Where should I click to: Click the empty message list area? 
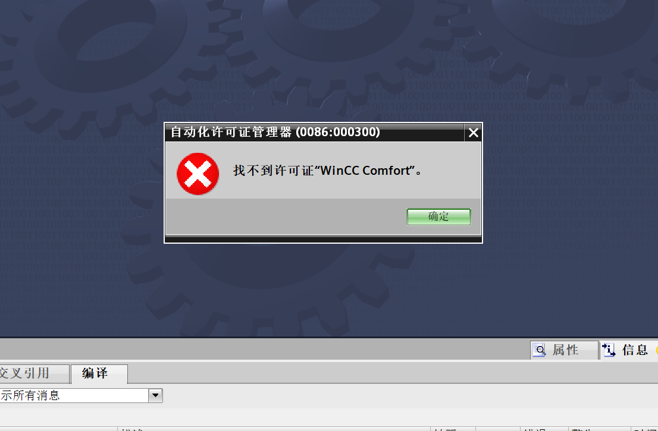329,417
